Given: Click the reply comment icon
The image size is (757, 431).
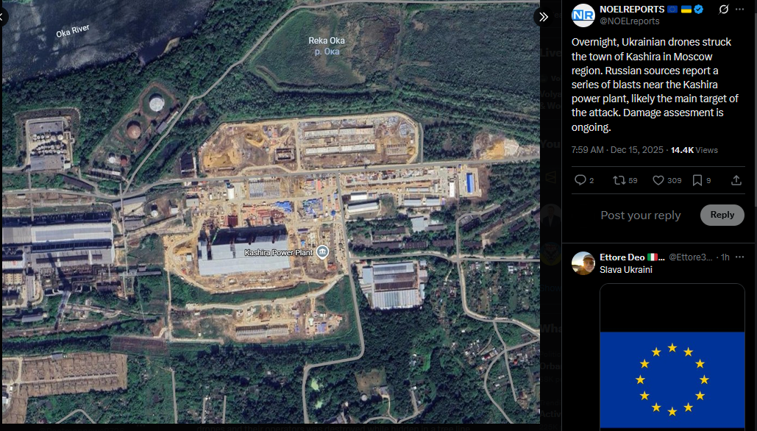Looking at the screenshot, I should 580,180.
